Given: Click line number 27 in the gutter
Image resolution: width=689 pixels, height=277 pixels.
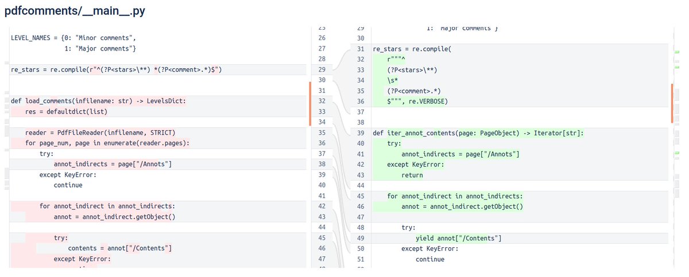Looking at the screenshot, I should (322, 49).
